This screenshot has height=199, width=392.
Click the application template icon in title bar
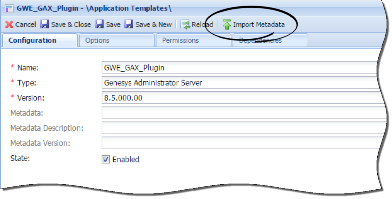click(x=9, y=8)
